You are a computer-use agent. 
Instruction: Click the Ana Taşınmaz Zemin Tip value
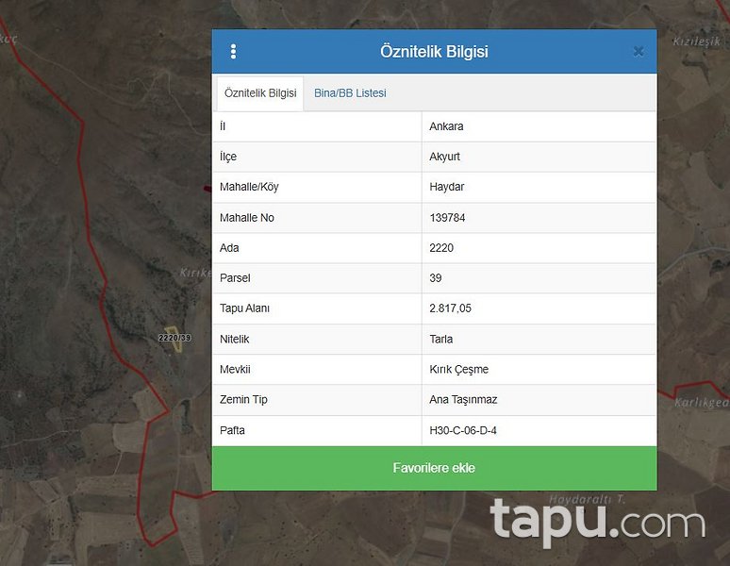click(x=463, y=400)
